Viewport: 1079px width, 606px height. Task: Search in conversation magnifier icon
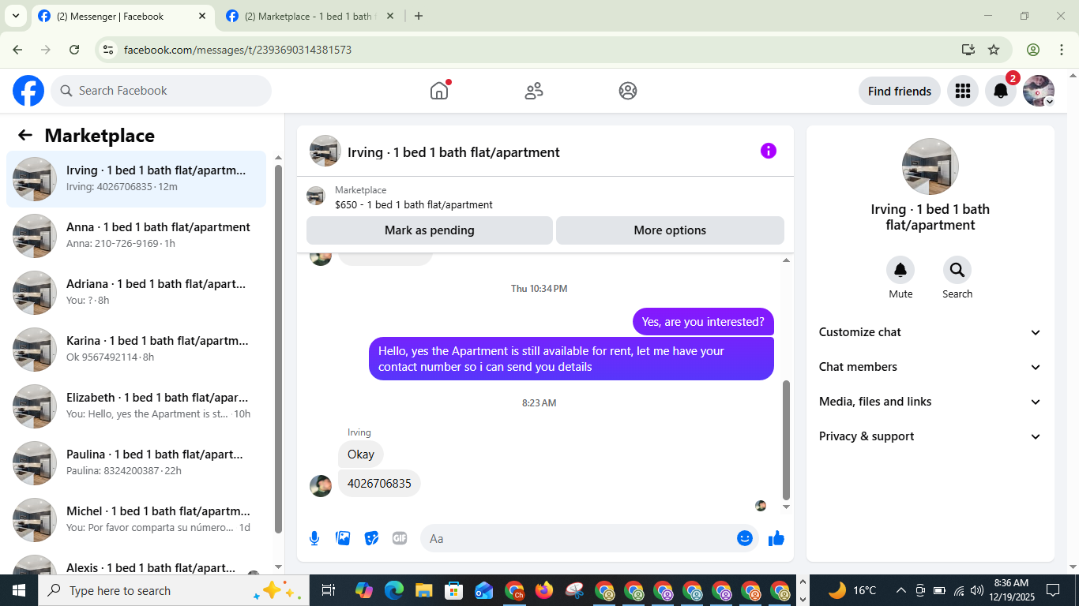tap(957, 271)
